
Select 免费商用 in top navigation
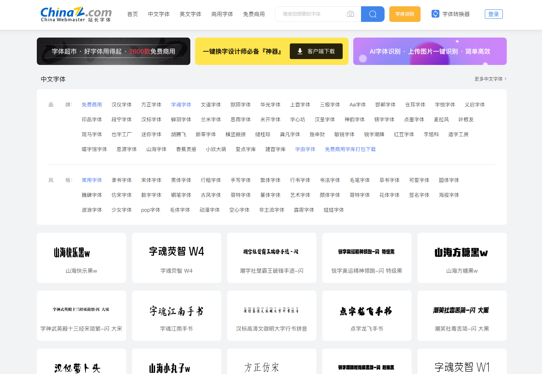coord(254,14)
